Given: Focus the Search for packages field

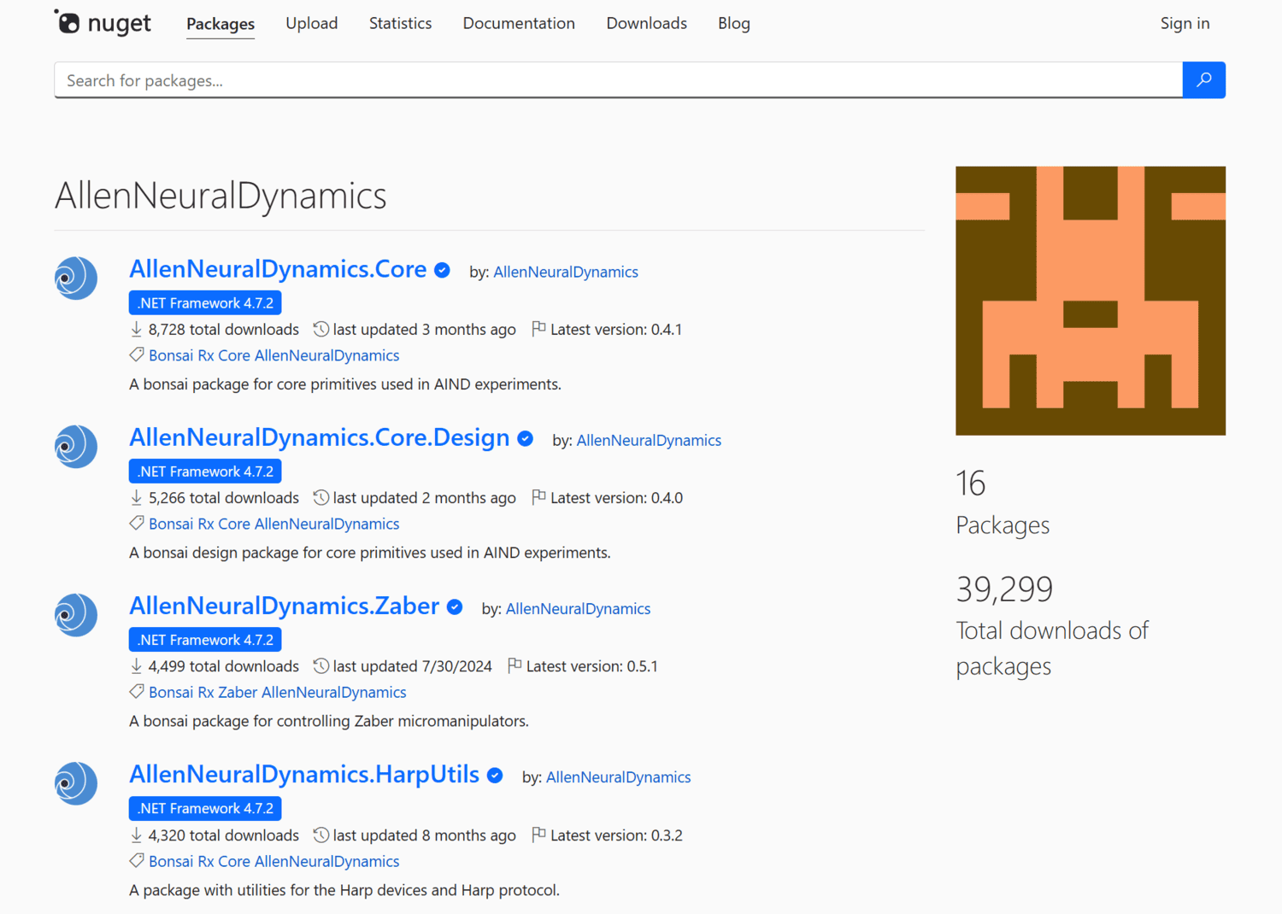Looking at the screenshot, I should click(x=619, y=80).
